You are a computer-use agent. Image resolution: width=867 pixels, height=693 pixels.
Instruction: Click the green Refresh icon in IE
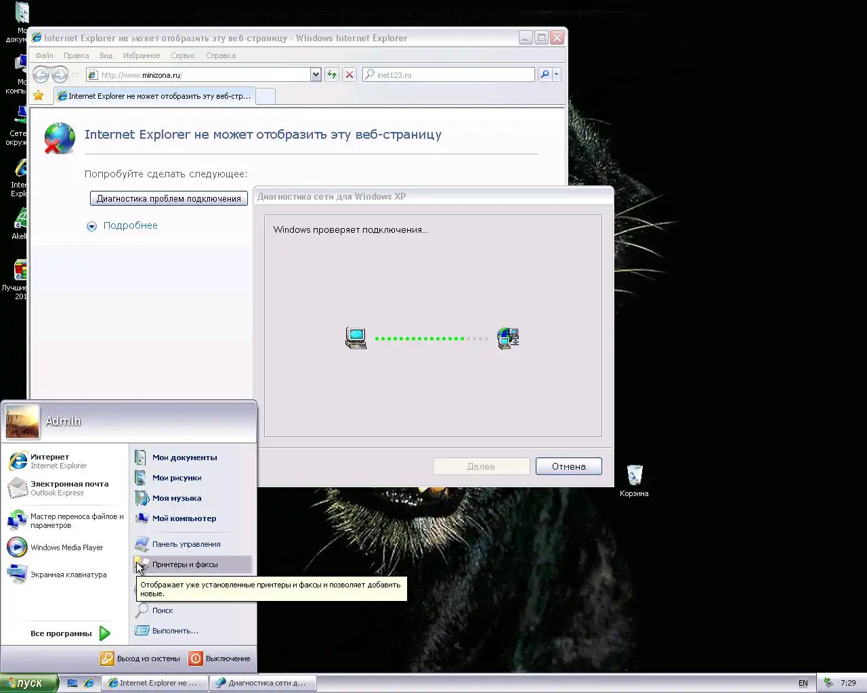point(331,74)
